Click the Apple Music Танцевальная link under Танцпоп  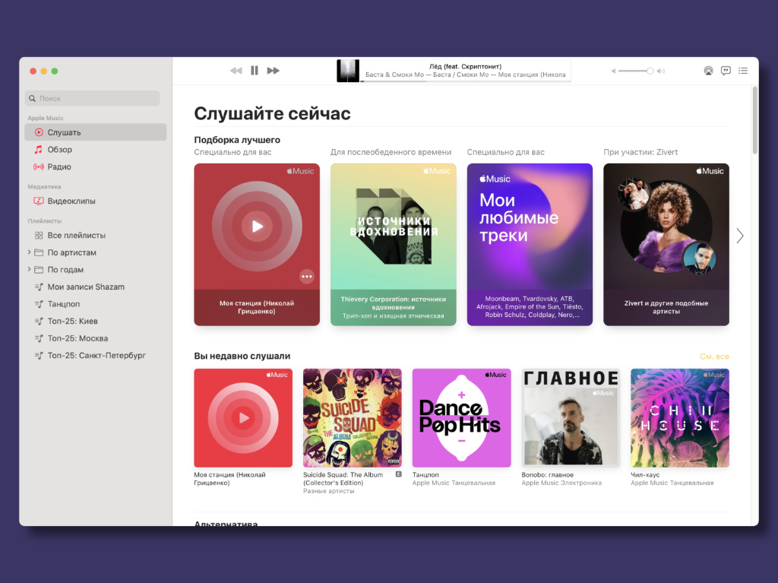click(454, 483)
